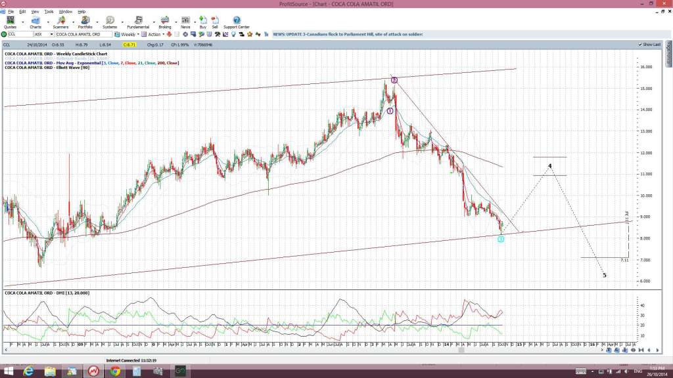Click the Weekly CandleStick Chart title label
Screen dimensions: 673x378
(56, 54)
